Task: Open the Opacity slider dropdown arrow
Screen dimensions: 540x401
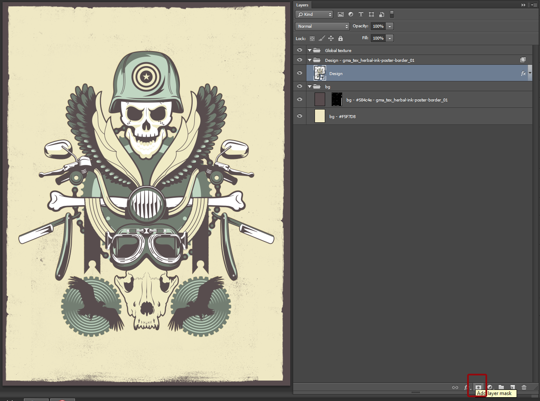Action: click(390, 26)
